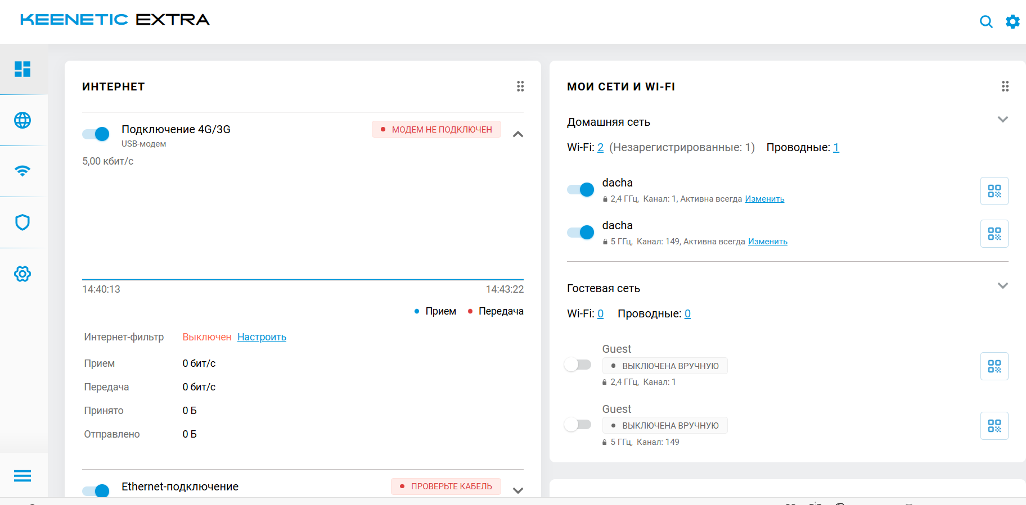Open the header settings gear icon
The height and width of the screenshot is (505, 1026).
[x=1012, y=22]
